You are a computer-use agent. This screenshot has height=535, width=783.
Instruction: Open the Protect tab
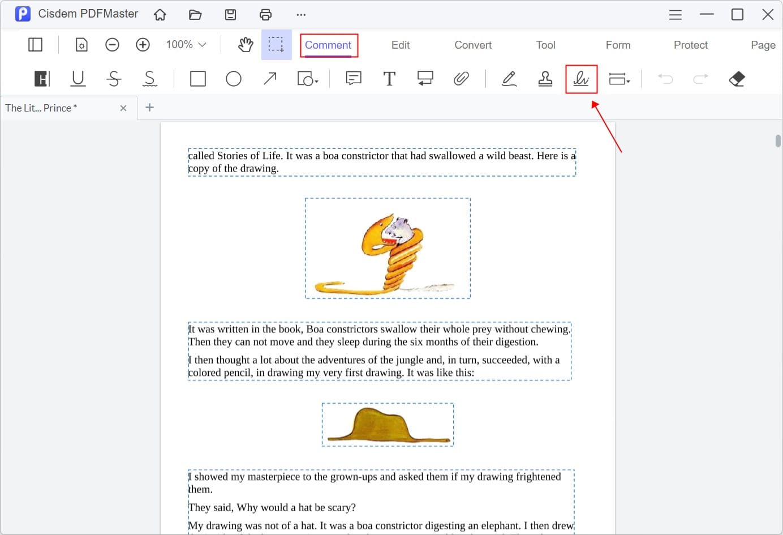pyautogui.click(x=691, y=45)
